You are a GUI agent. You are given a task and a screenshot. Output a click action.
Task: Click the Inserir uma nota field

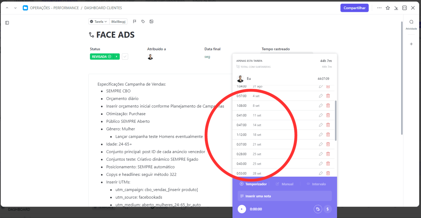285,196
